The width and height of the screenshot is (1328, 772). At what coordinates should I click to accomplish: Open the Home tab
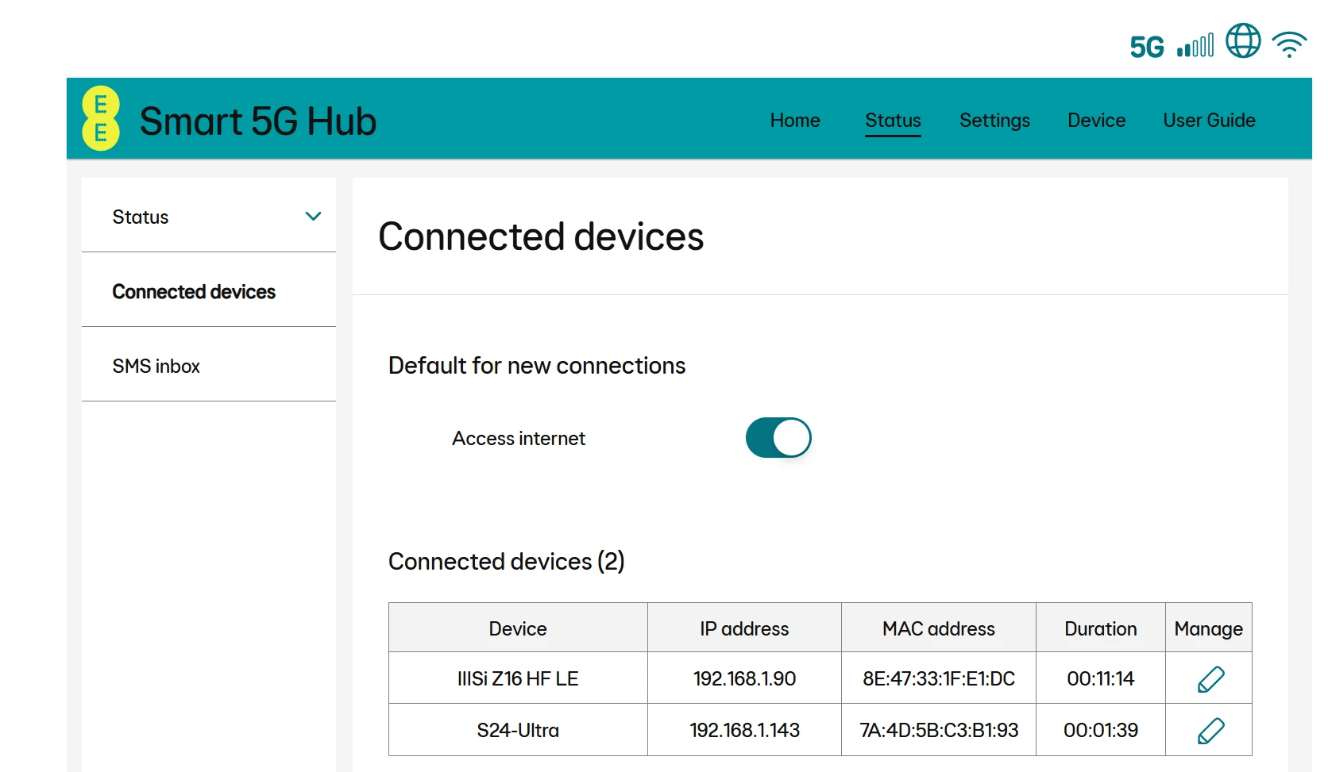pos(795,121)
